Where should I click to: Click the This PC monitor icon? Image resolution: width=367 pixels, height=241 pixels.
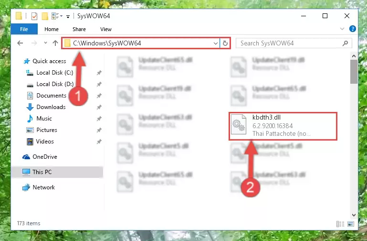(x=26, y=172)
